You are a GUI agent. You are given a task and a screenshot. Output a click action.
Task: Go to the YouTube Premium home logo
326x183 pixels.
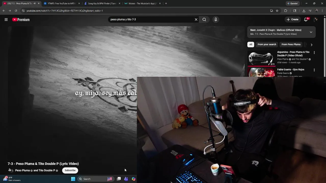(x=21, y=20)
